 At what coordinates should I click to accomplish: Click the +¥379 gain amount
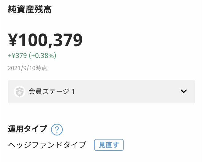pyautogui.click(x=17, y=56)
